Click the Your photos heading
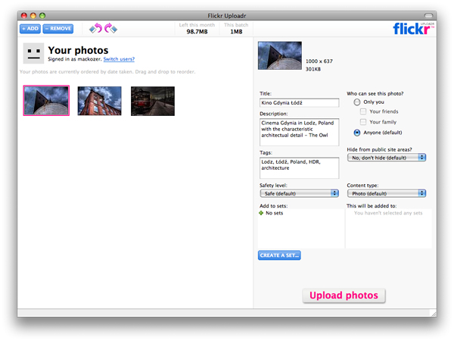 pos(78,50)
